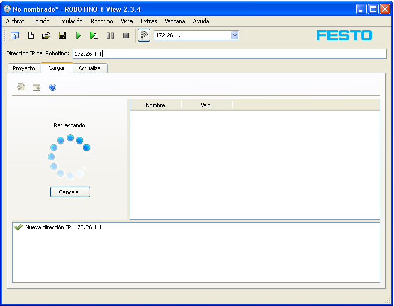
Task: Open the Ayuda menu
Action: click(x=201, y=21)
